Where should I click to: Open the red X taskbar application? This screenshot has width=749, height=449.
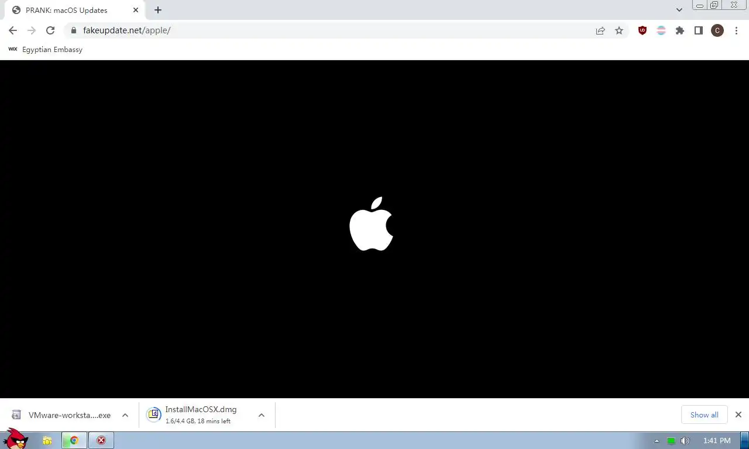coord(101,441)
